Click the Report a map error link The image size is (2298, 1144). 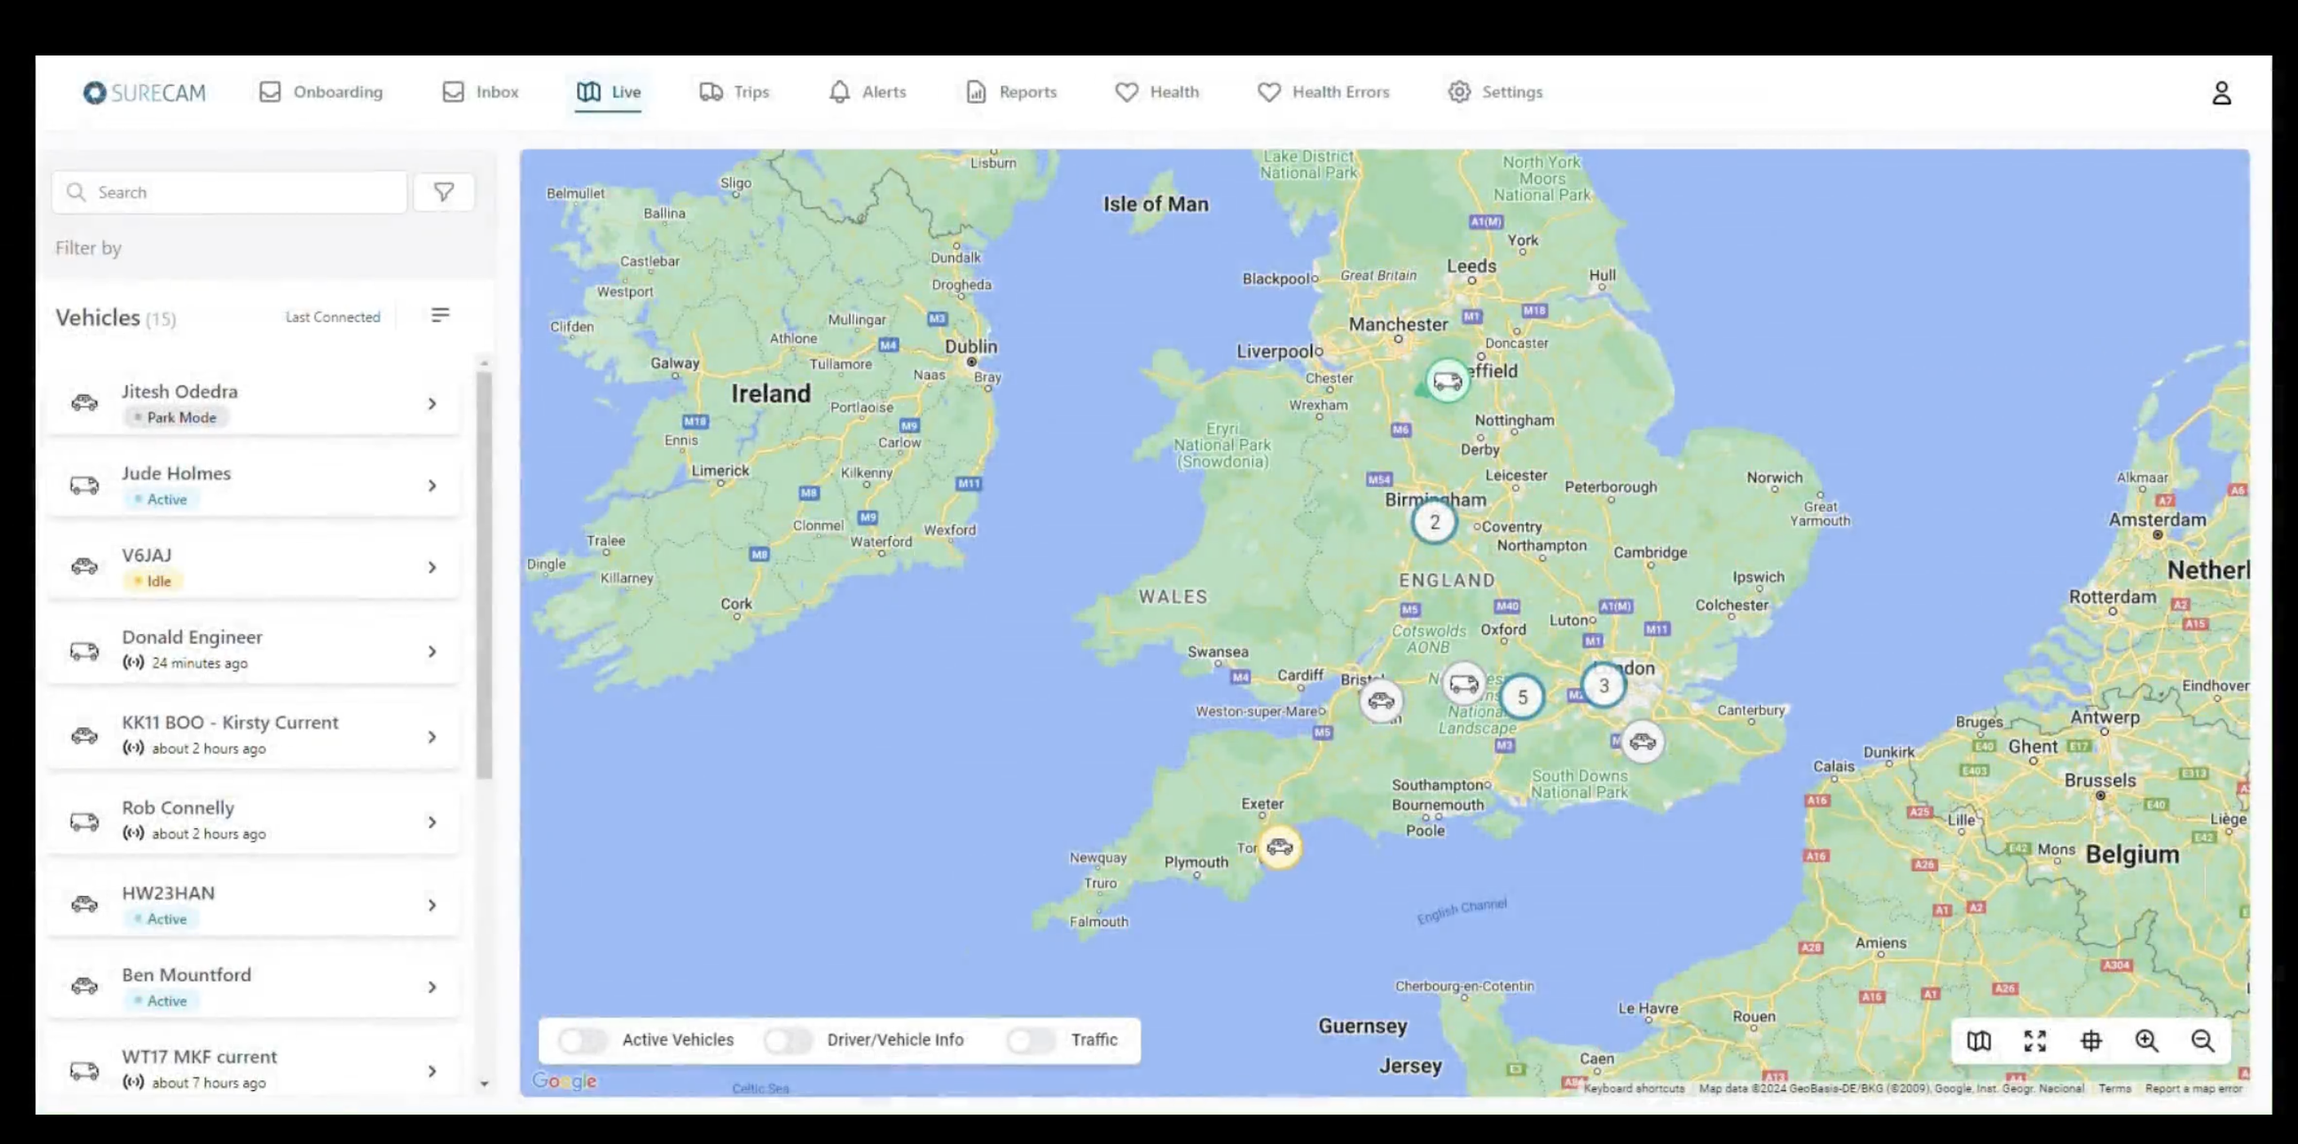tap(2193, 1089)
